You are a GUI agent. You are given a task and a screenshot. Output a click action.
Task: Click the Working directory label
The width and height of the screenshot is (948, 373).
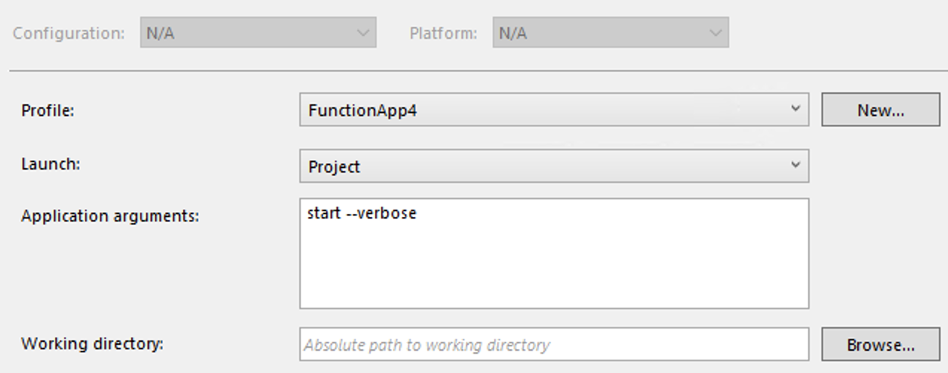click(x=92, y=344)
